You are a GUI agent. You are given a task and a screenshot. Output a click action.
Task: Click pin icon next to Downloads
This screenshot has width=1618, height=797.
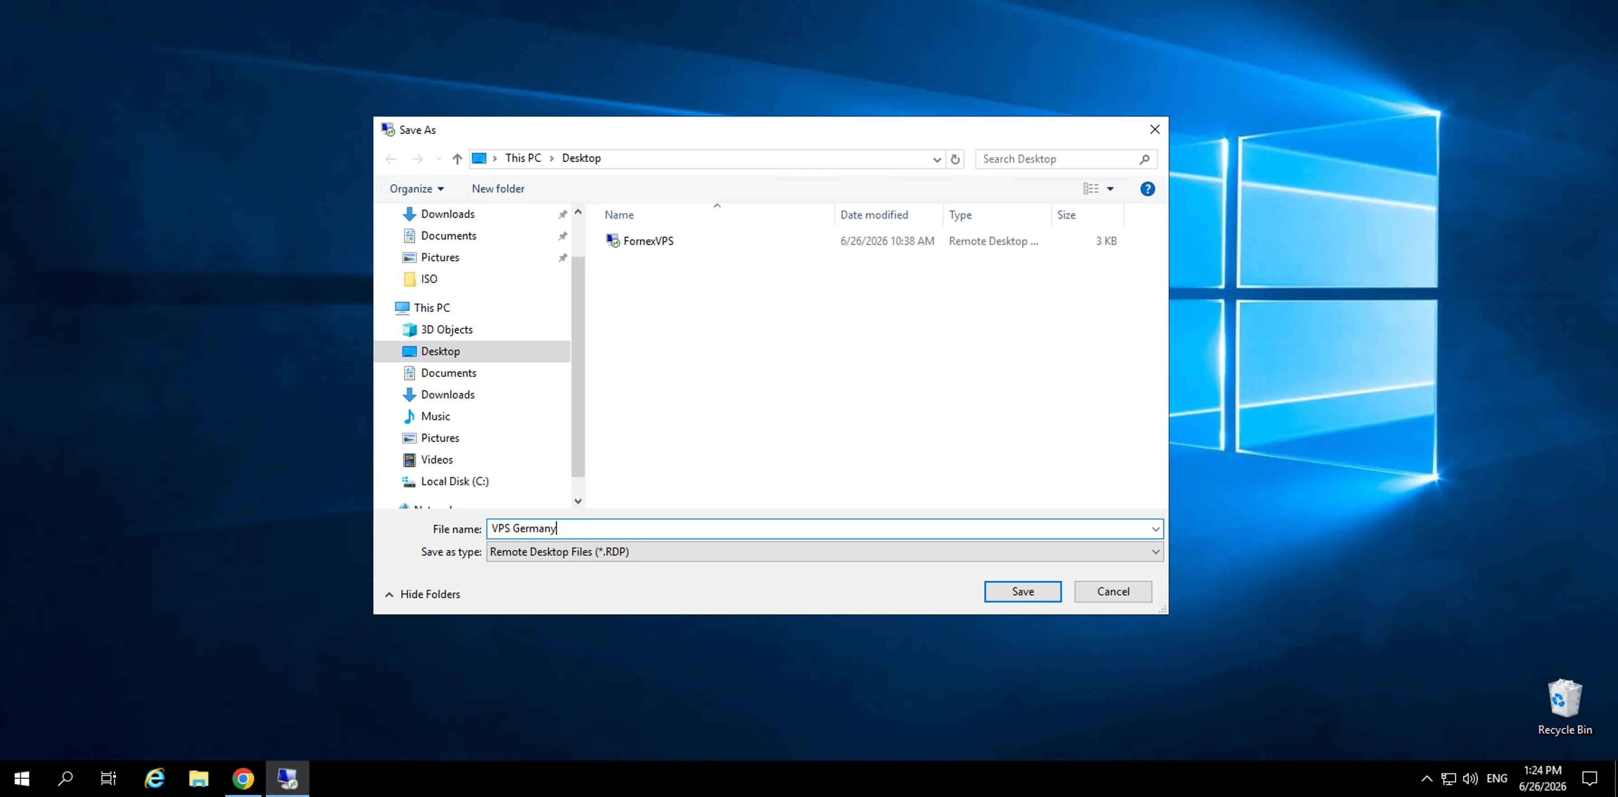click(563, 214)
